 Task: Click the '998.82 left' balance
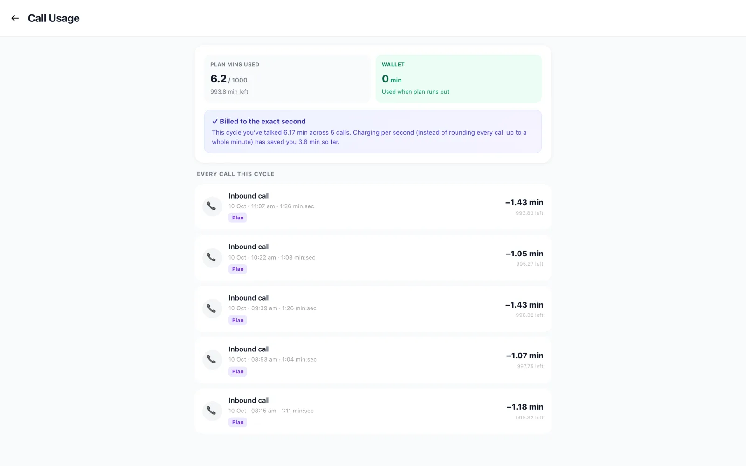(x=530, y=418)
